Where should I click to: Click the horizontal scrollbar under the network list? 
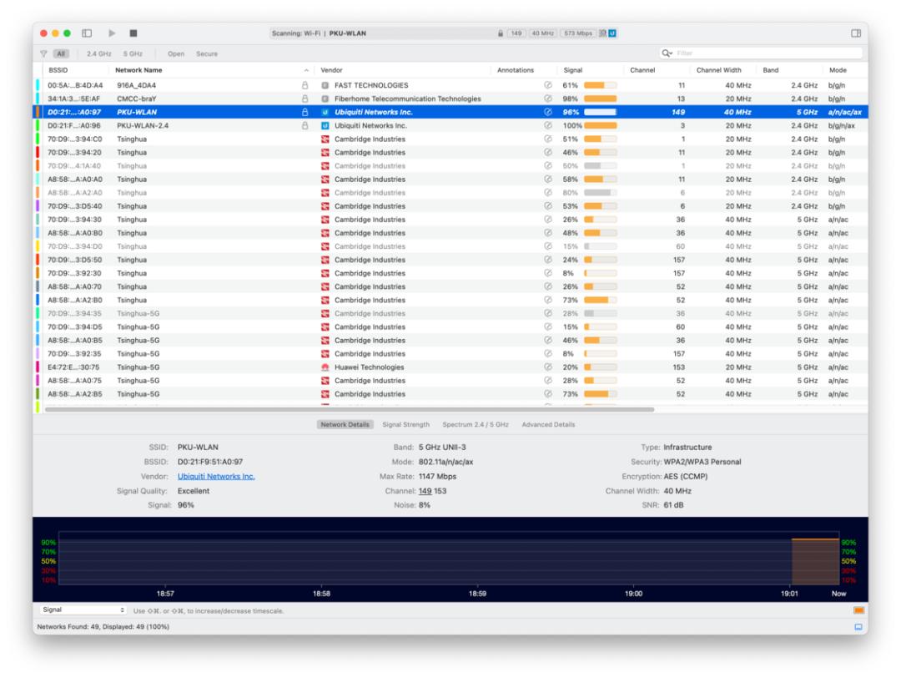350,409
